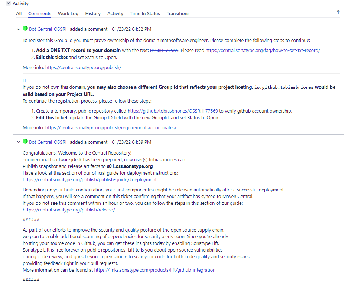Viewport: 348px width, 288px height.
Task: Click the 'Congratulations! Welcome to the Central Repository!' line
Action: pos(77,153)
